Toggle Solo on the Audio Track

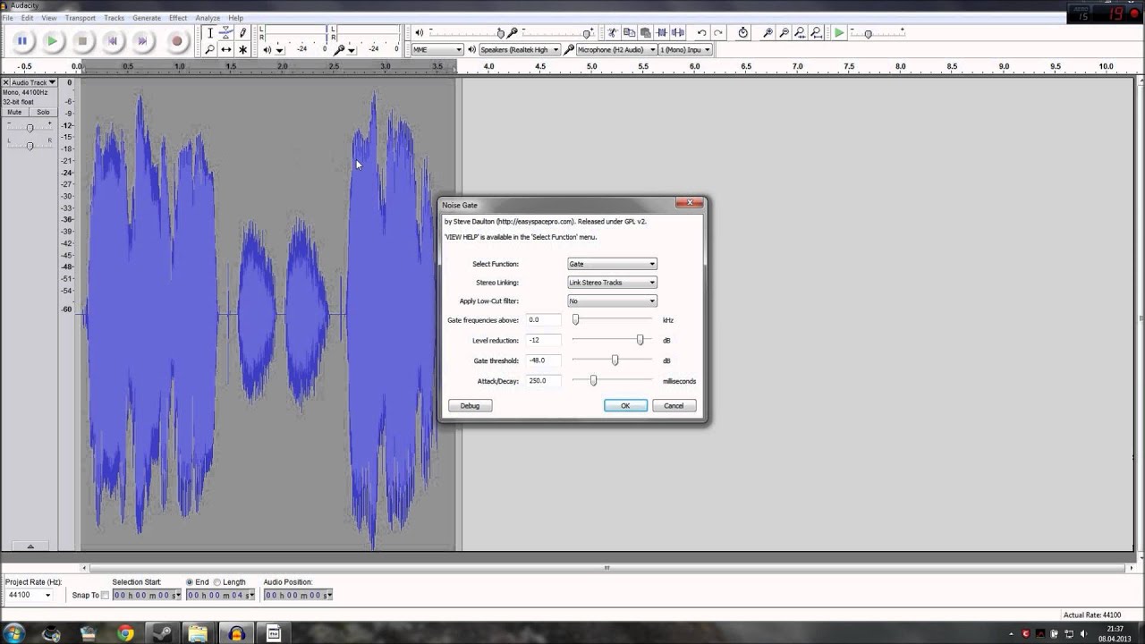[x=43, y=113]
